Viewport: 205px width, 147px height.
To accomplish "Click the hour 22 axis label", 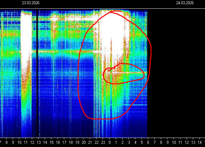I will point(97,142).
